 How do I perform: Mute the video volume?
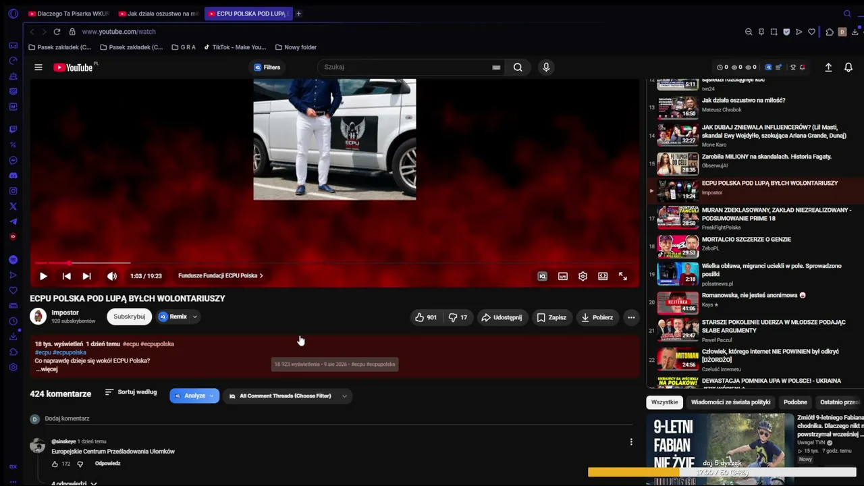[x=112, y=276]
